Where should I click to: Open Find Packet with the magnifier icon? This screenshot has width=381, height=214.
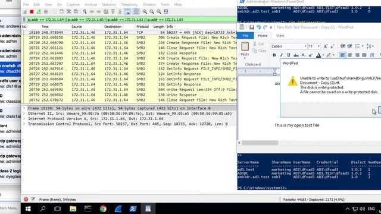85,12
